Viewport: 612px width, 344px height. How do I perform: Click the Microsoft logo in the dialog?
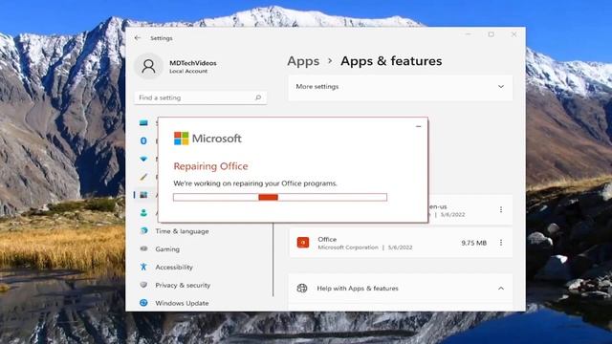208,139
